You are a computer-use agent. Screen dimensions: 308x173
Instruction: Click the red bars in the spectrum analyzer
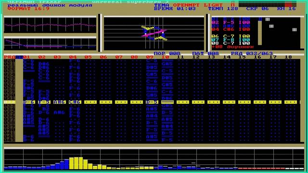click(261, 168)
